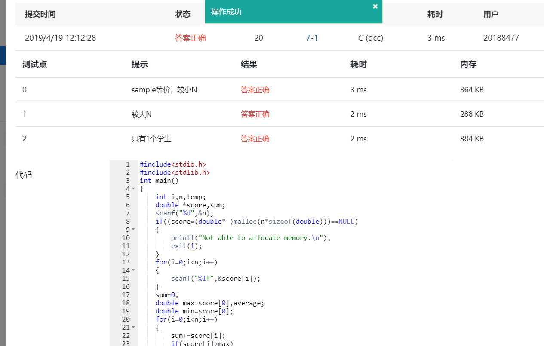The width and height of the screenshot is (544, 346).
Task: Open problem link 7-1
Action: (x=312, y=38)
